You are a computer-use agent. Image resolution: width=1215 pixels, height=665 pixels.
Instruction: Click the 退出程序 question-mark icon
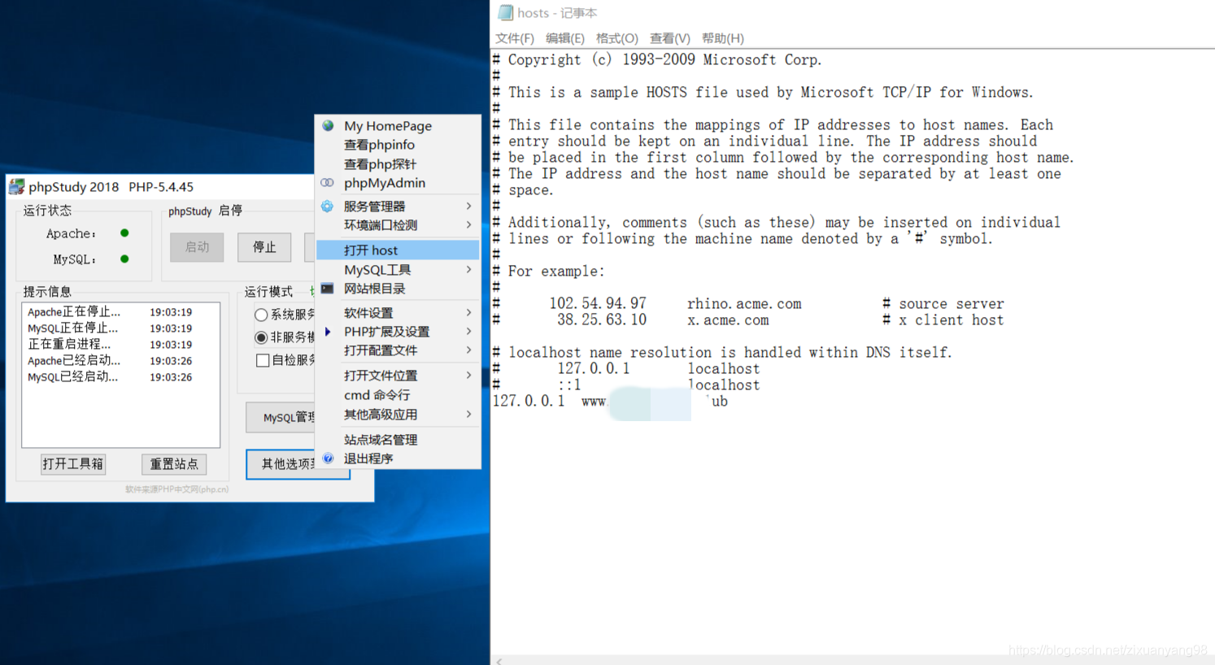click(x=327, y=458)
